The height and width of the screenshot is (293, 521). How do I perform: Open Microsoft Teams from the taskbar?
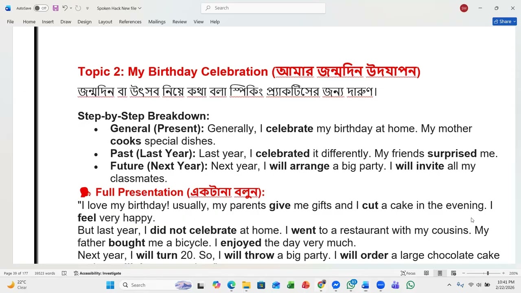(395, 285)
